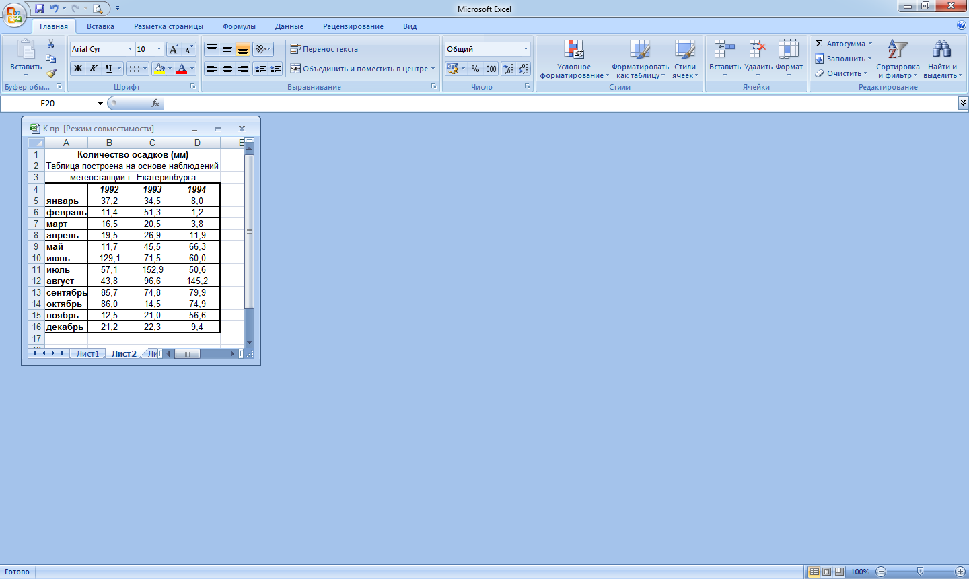Switch to Page Layout view in status bar
The width and height of the screenshot is (969, 579).
pos(827,572)
